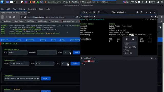The width and height of the screenshot is (164, 92).
Task: Expand terminal 1 root@kali title dropdown
Action: pyautogui.click(x=94, y=17)
